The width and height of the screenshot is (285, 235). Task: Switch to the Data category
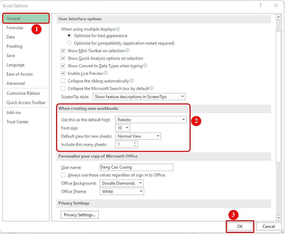pos(26,37)
